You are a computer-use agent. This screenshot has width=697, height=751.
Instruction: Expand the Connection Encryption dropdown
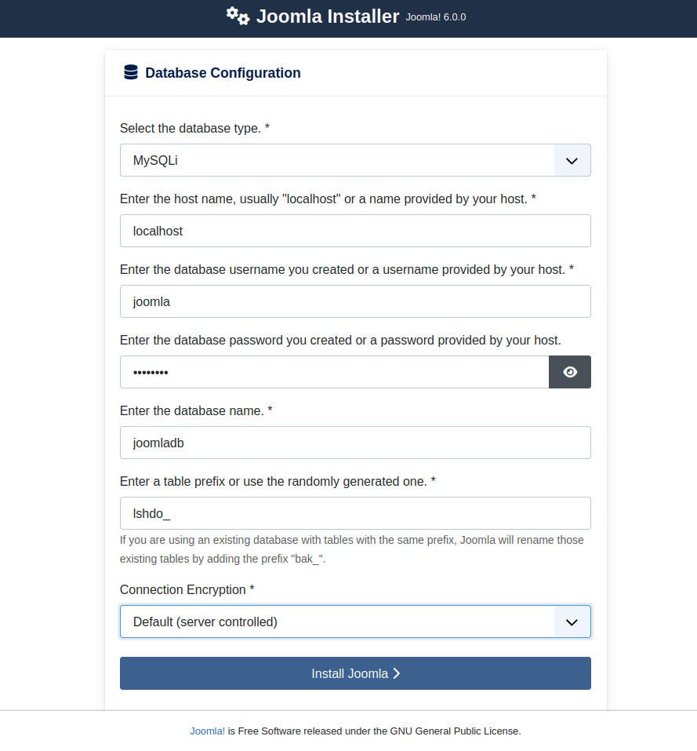pyautogui.click(x=355, y=622)
